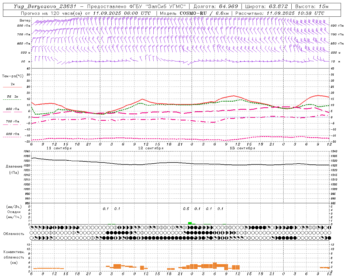Select the Прогноз на 120 часа(ов) text
The width and height of the screenshot is (345, 276).
[52, 13]
